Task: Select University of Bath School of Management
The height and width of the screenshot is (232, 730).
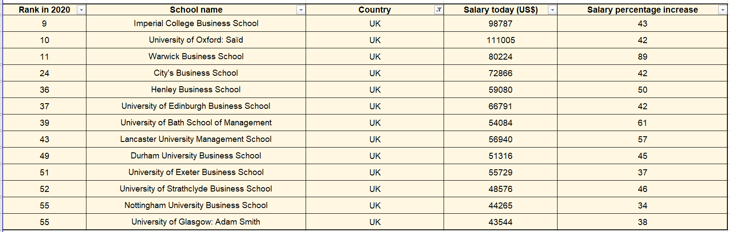Action: pyautogui.click(x=196, y=123)
